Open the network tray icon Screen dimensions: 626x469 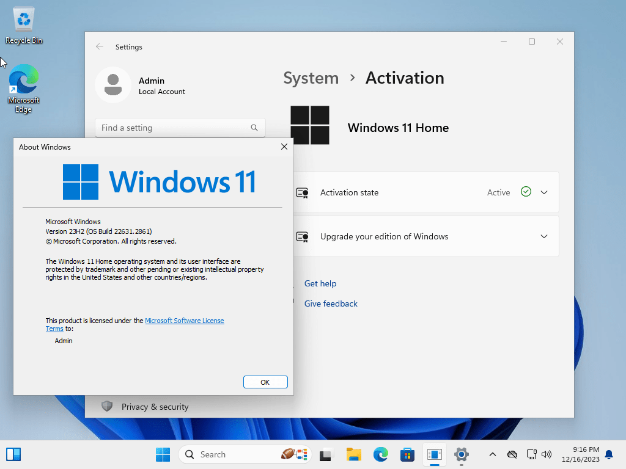(531, 454)
